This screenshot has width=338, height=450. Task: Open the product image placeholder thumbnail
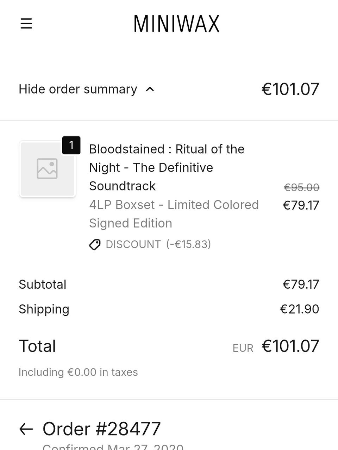[48, 169]
